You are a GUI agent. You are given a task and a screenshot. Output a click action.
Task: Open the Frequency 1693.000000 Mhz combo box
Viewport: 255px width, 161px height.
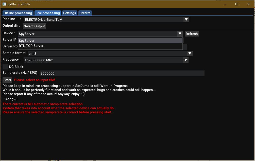[x=106, y=60]
